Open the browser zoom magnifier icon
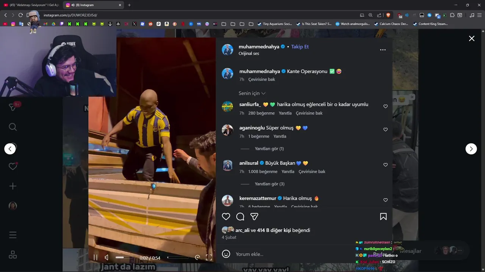This screenshot has width=485, height=272. (x=371, y=15)
